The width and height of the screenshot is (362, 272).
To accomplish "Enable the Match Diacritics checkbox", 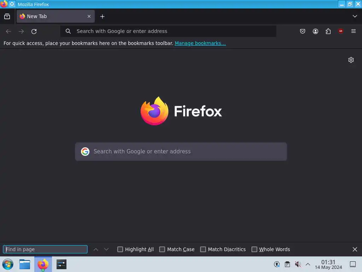I will (x=203, y=249).
